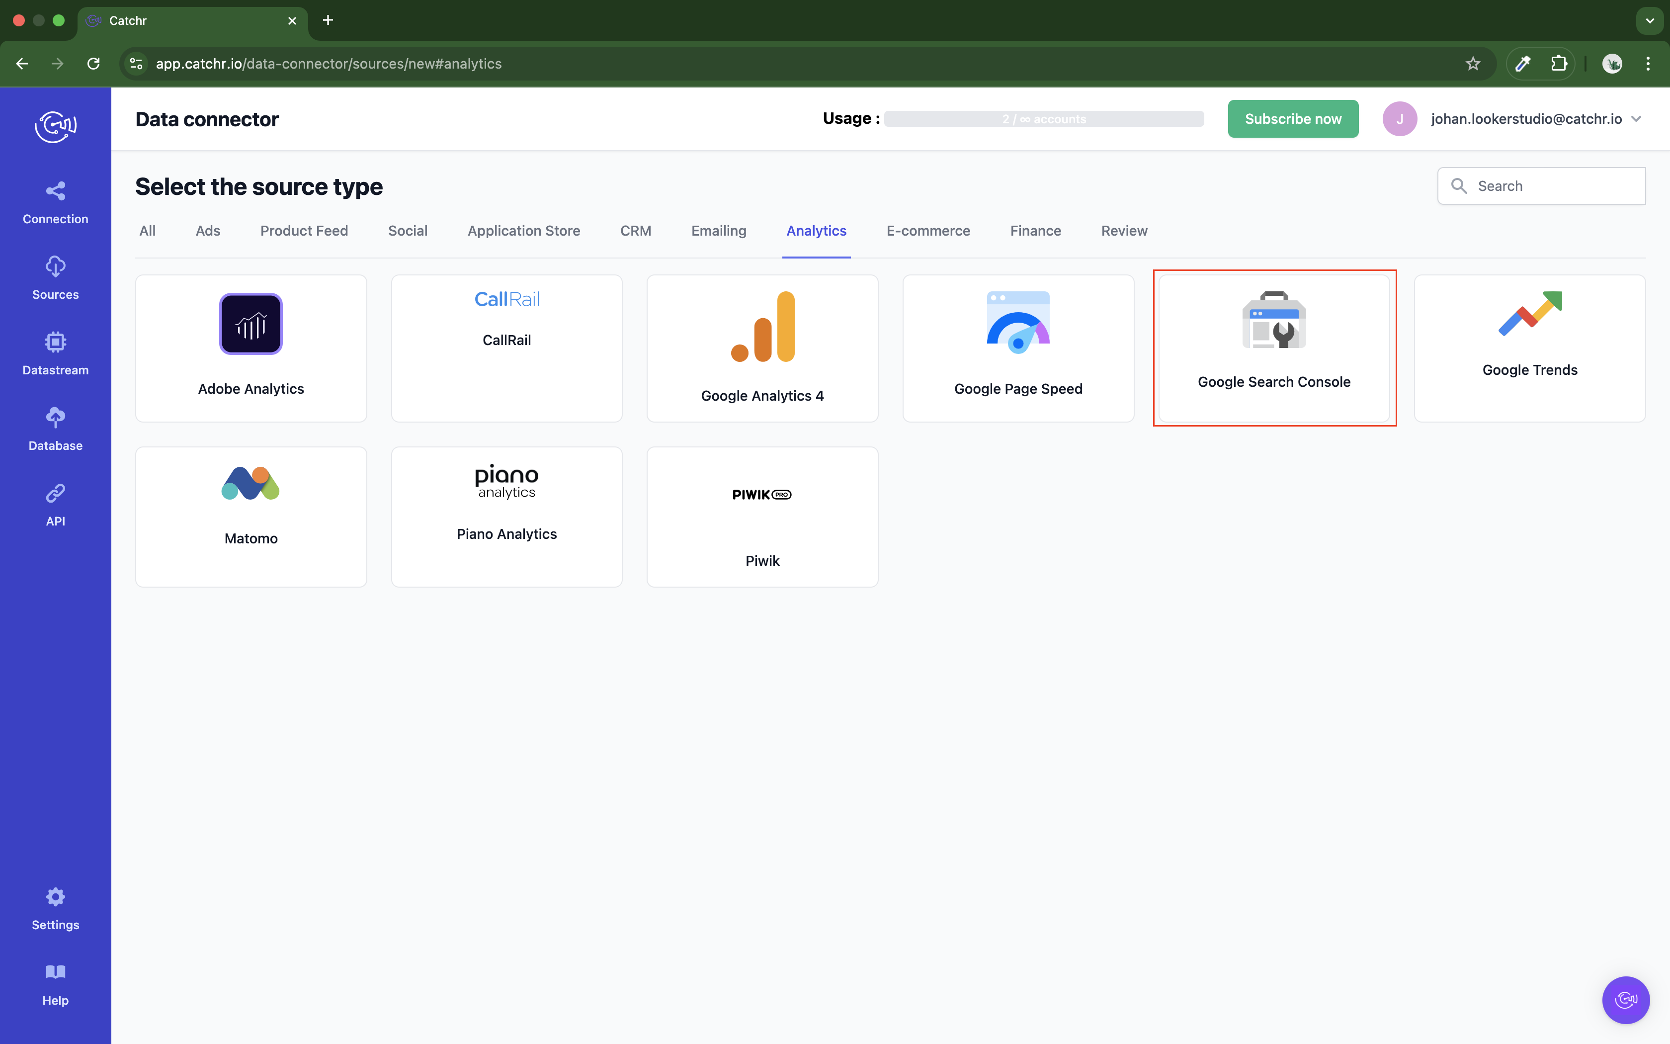Go to Datastream in the sidebar
The height and width of the screenshot is (1044, 1670).
[x=55, y=354]
